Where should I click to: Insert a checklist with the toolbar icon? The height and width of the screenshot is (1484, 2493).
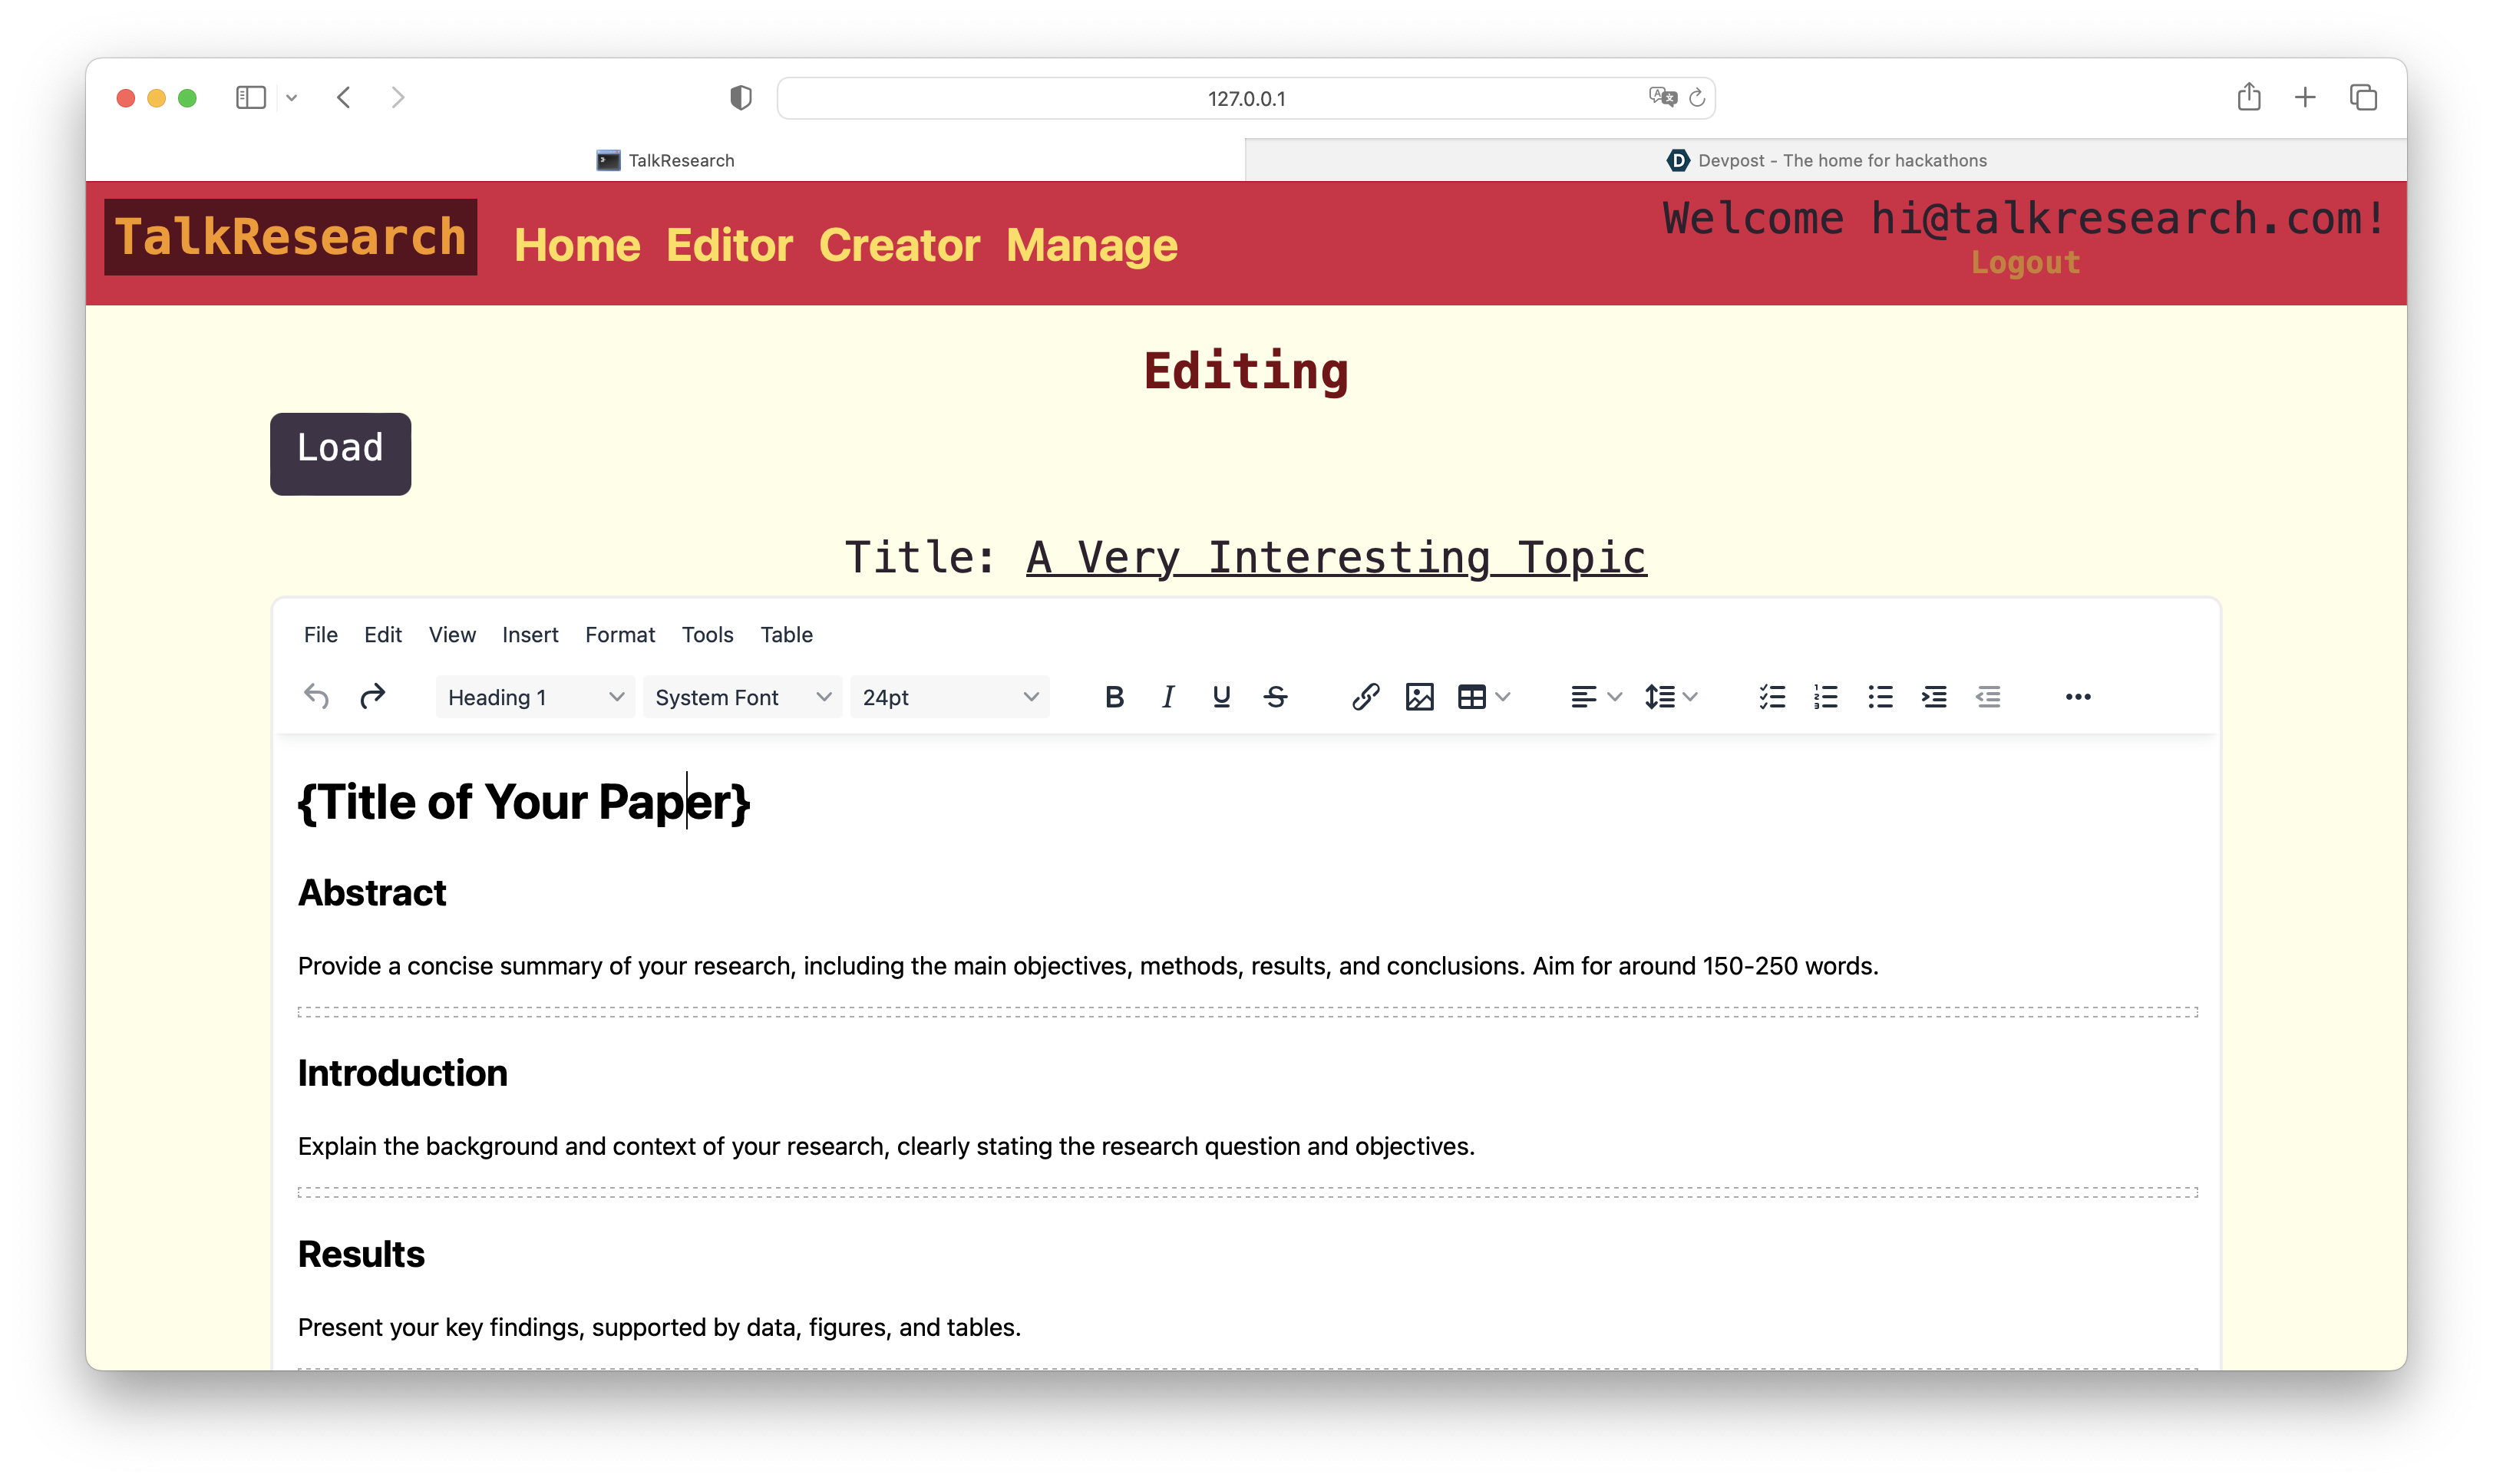coord(1772,697)
